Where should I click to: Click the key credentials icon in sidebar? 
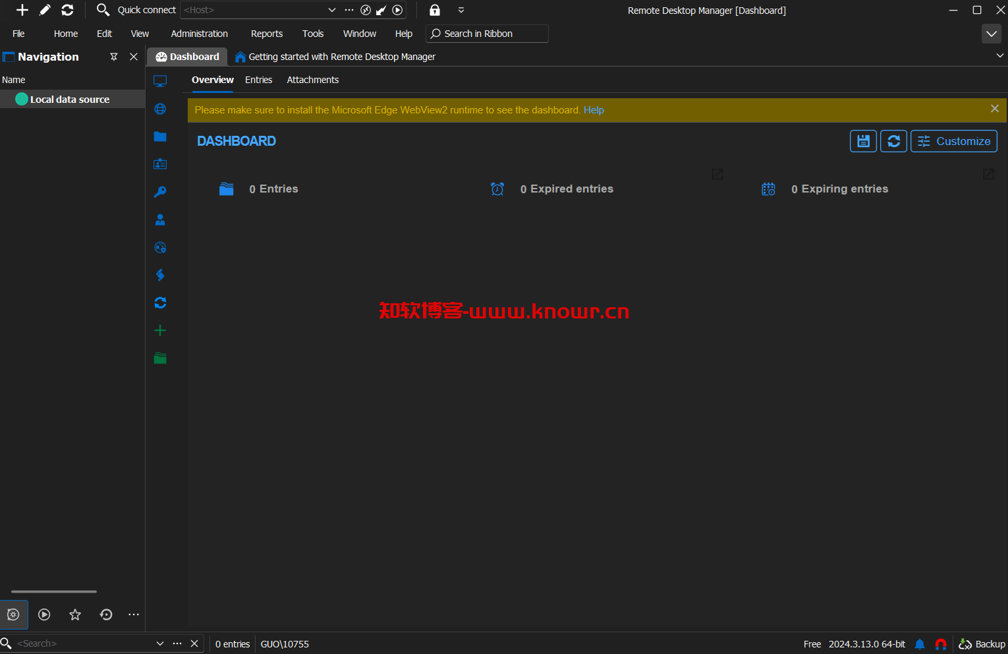point(160,192)
